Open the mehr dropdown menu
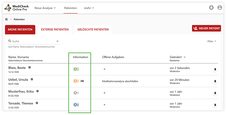This screenshot has height=115, width=227. point(89,8)
